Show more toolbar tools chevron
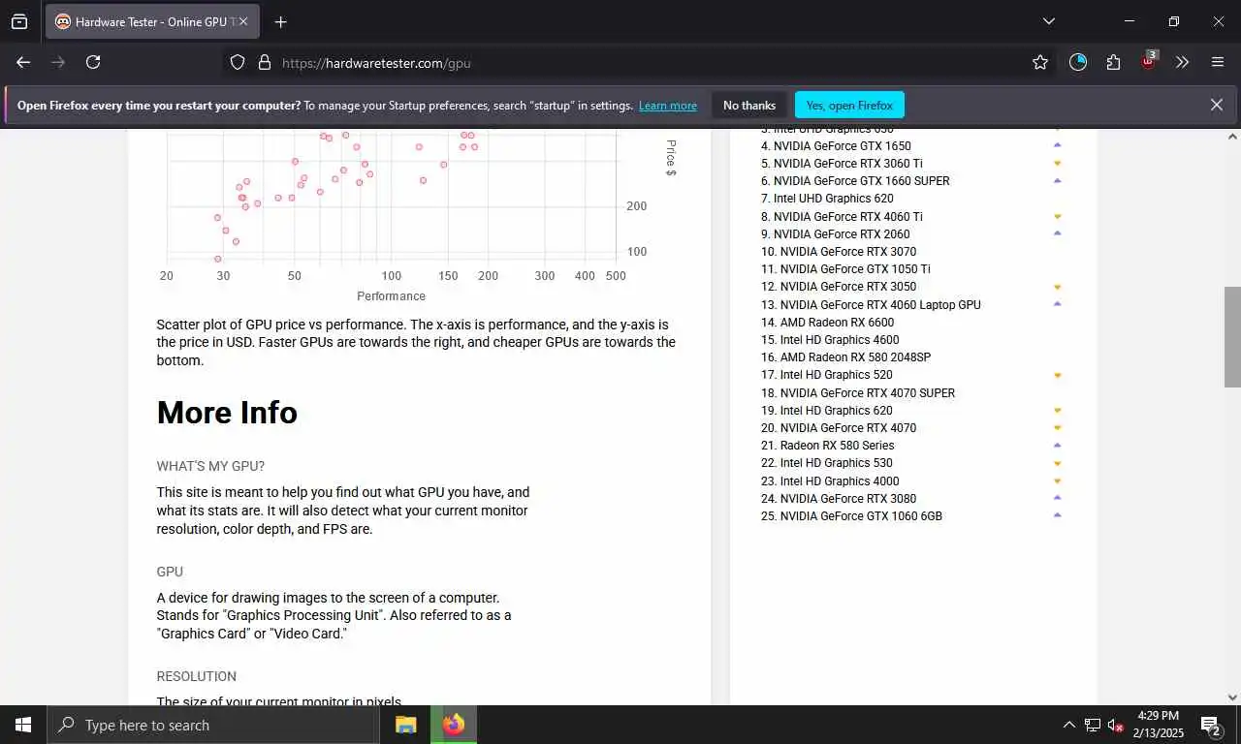The width and height of the screenshot is (1241, 744). [1182, 62]
